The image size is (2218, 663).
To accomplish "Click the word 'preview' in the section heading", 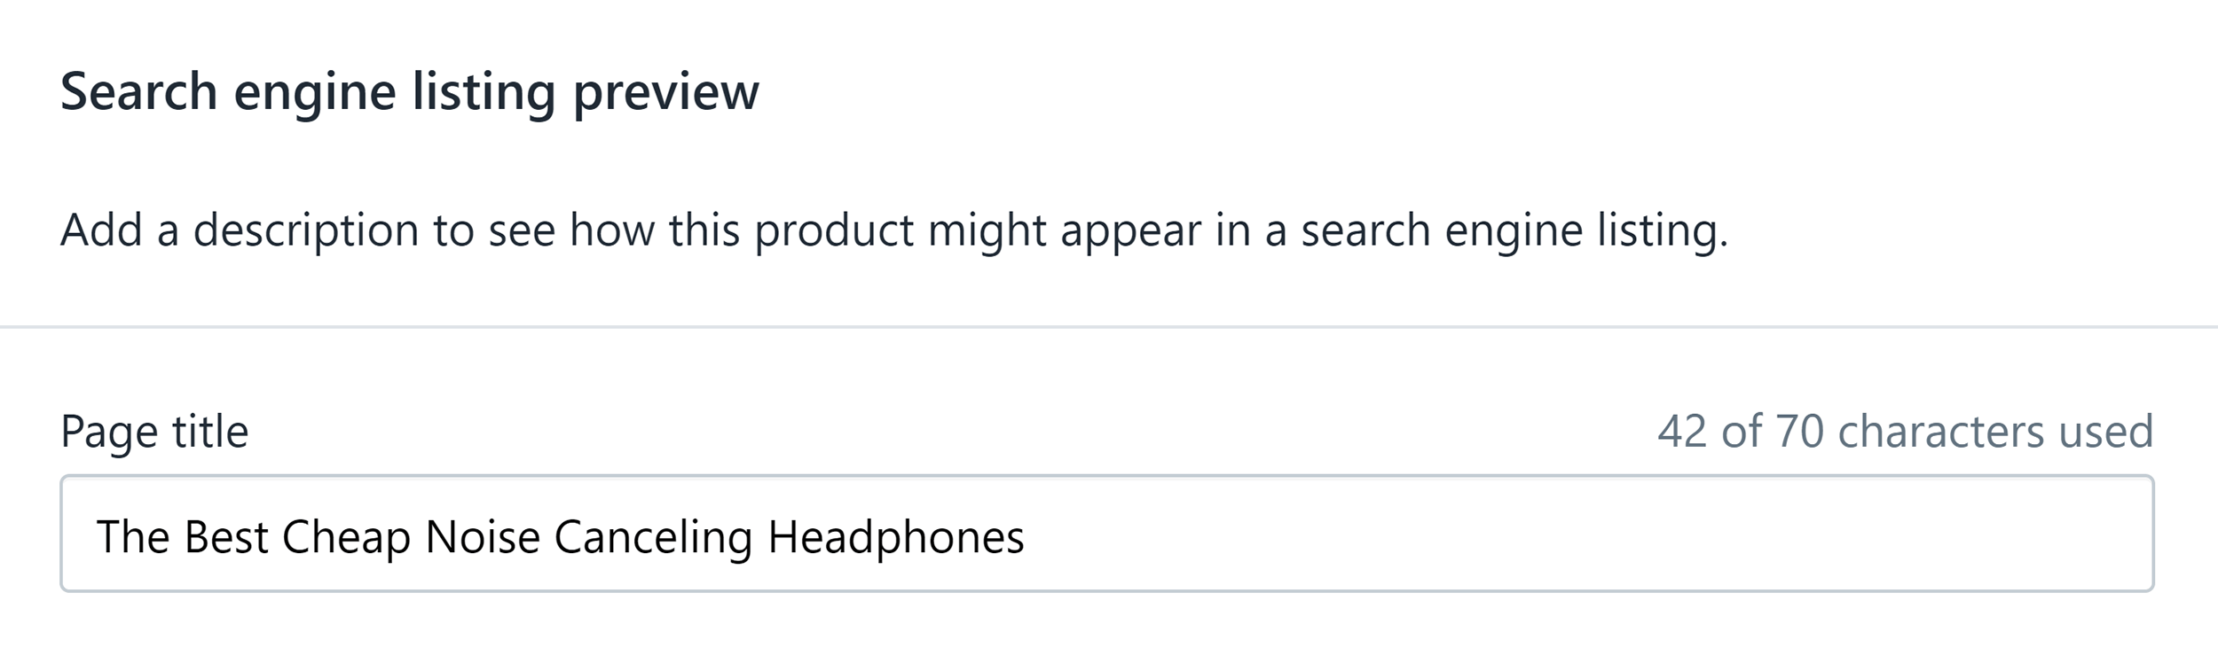I will click(666, 93).
